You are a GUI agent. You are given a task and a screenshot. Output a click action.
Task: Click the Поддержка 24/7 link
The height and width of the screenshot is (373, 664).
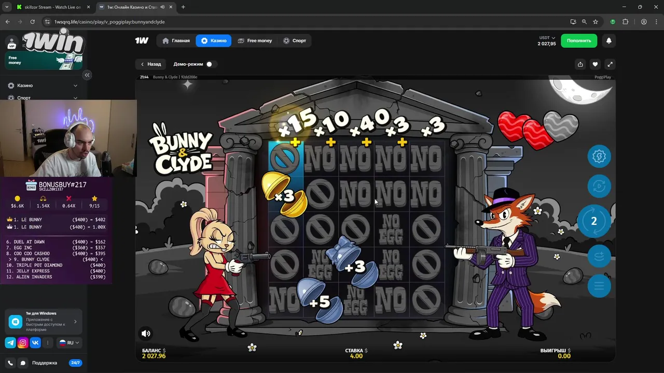(57, 363)
